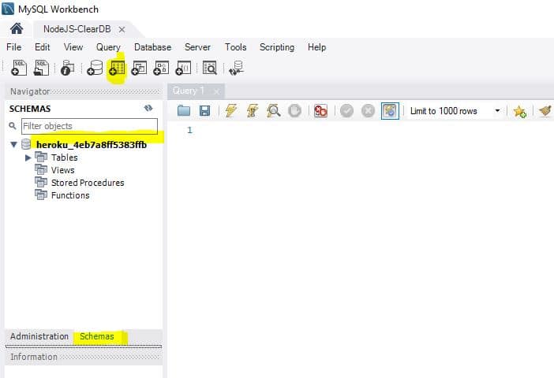Search table data icon in toolbar
Image resolution: width=554 pixels, height=378 pixels.
209,68
